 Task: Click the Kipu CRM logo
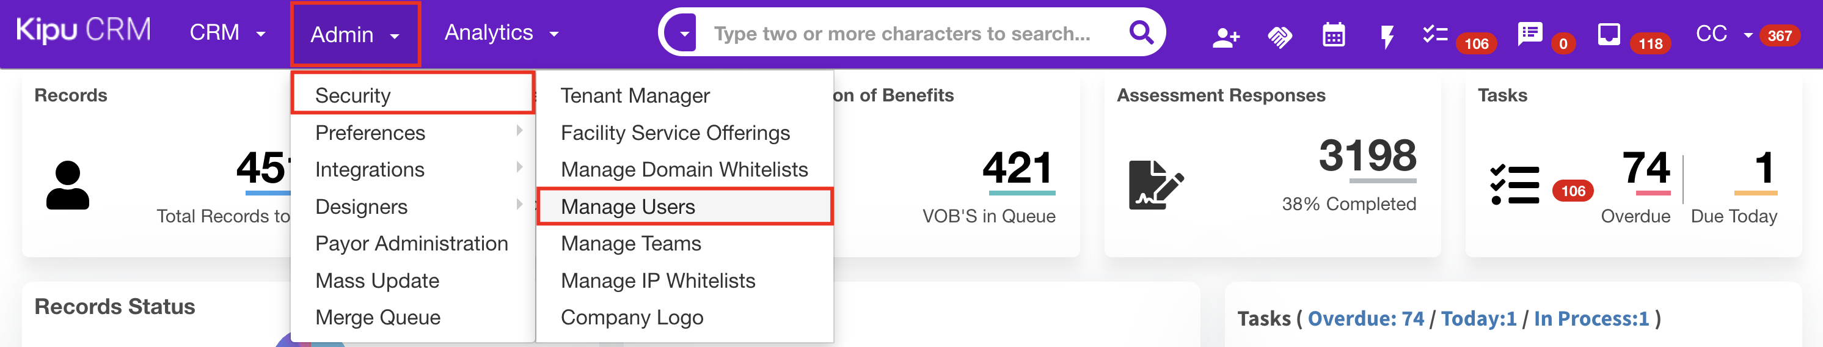(84, 31)
